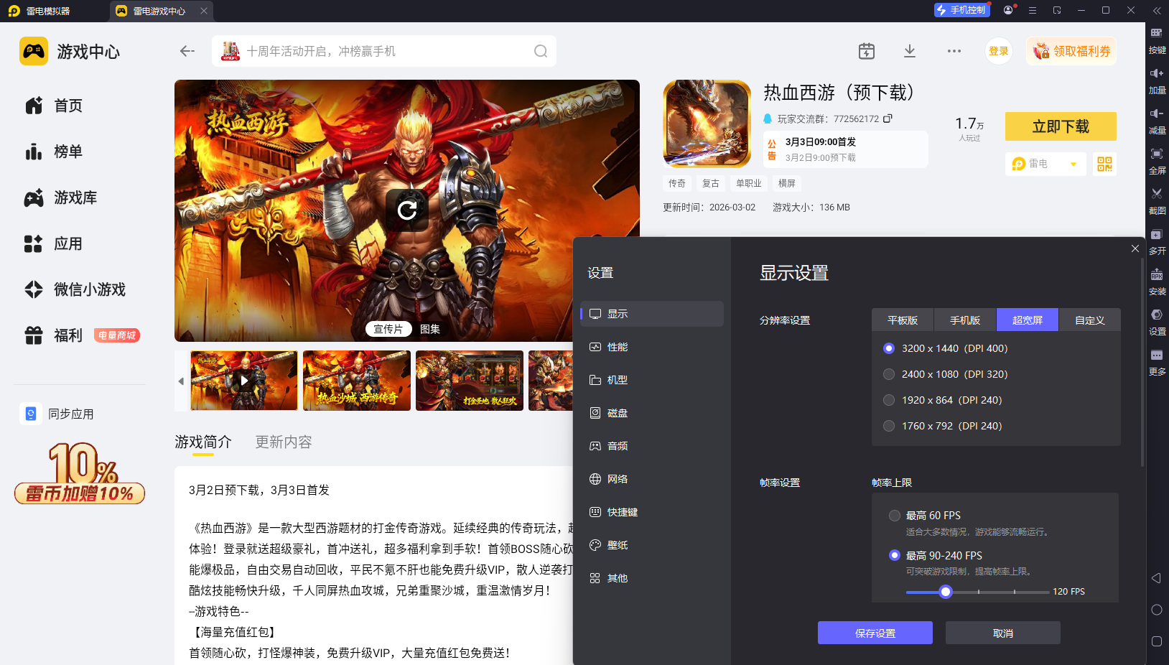1169x665 pixels.
Task: Install APK via 安装 icon
Action: point(1157,282)
